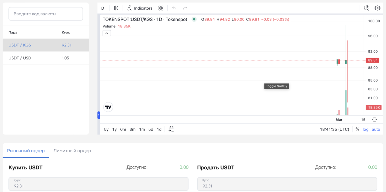Switch to the Лимитный ордер tab

72,151
